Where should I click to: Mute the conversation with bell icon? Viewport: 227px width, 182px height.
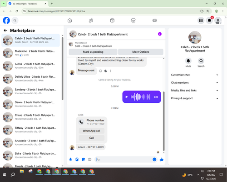(188, 61)
